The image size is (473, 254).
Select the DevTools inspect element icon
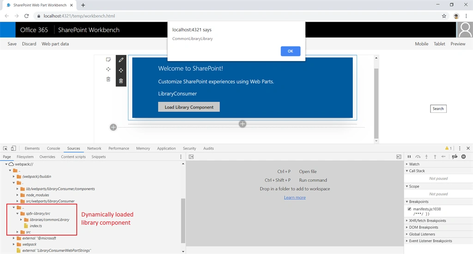5,149
